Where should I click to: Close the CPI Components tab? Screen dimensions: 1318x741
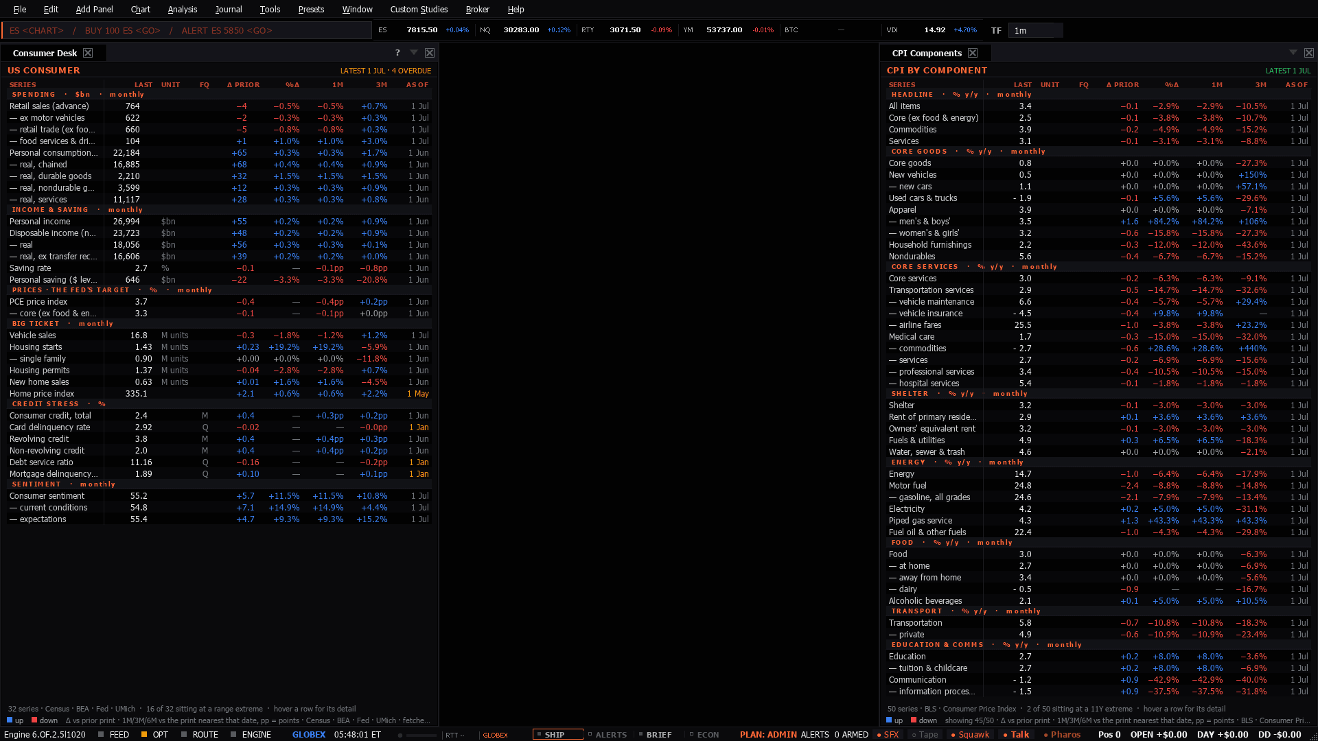[x=973, y=53]
